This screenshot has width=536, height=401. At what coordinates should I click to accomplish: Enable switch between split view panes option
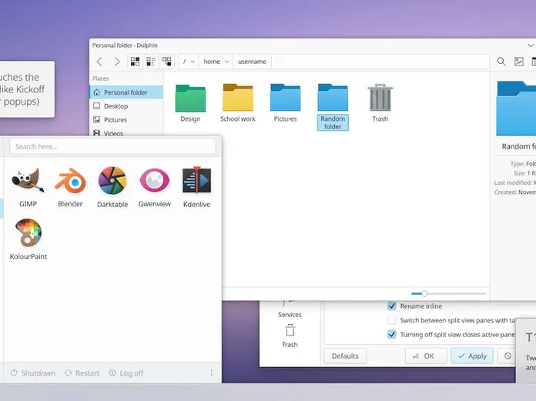point(392,320)
